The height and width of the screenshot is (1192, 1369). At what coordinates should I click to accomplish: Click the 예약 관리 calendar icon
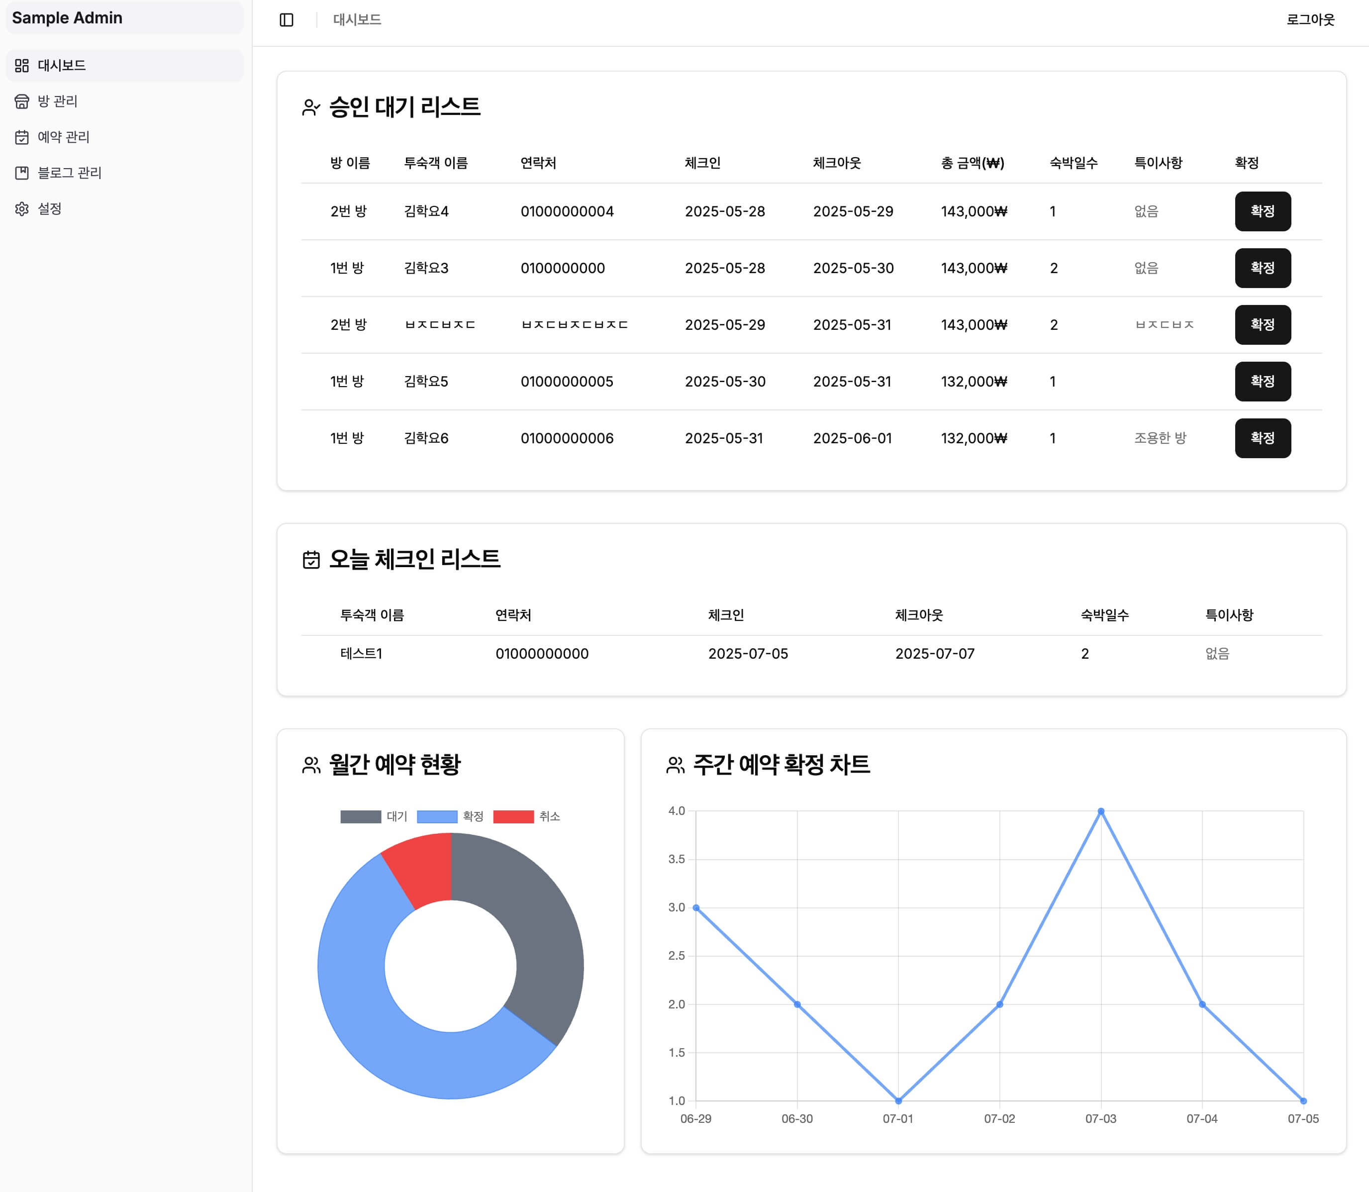(x=22, y=137)
